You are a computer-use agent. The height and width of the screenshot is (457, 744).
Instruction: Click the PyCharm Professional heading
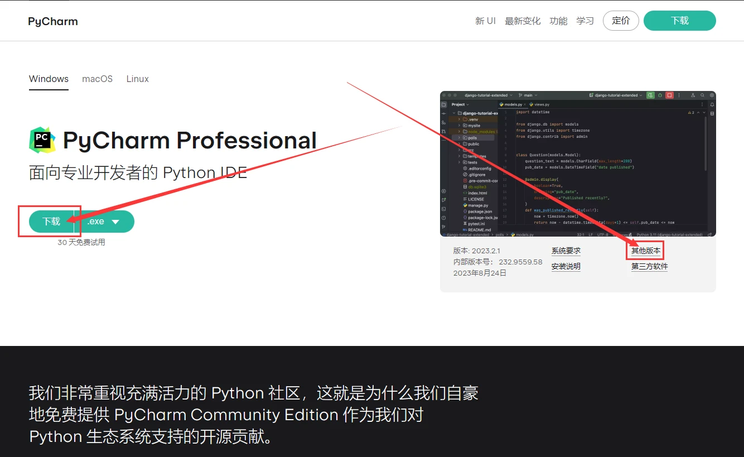click(x=190, y=140)
